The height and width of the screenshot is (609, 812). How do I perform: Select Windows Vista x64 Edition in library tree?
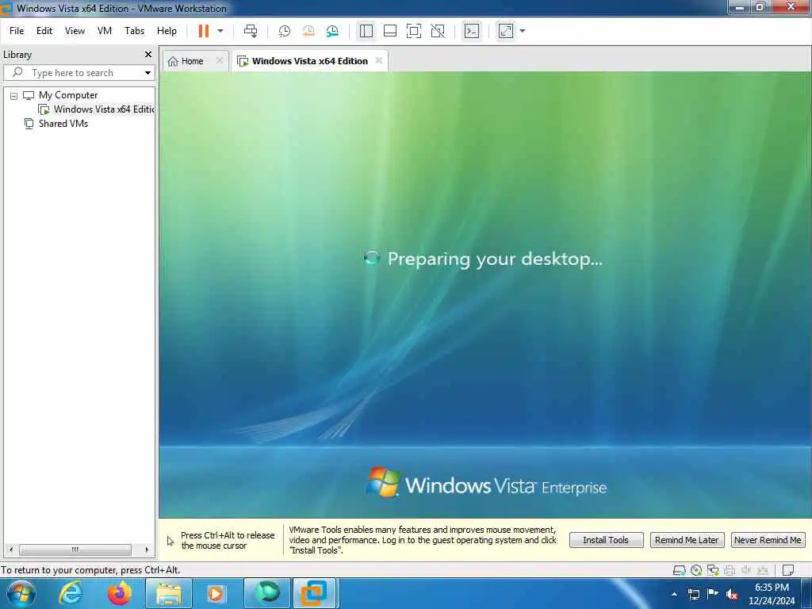click(104, 109)
